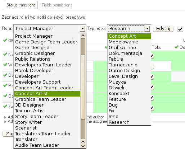Screen dimensions: 185x150
Task: Click the scroll-up arrow in the role list
Action: pos(83,36)
